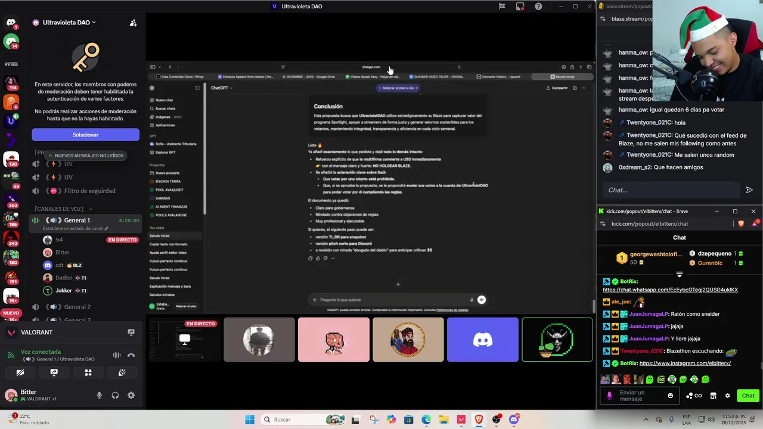763x429 pixels.
Task: Click the Solucionar button
Action: [85, 135]
